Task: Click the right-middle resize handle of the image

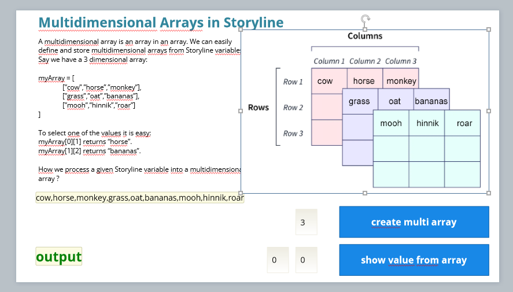Action: tap(489, 110)
